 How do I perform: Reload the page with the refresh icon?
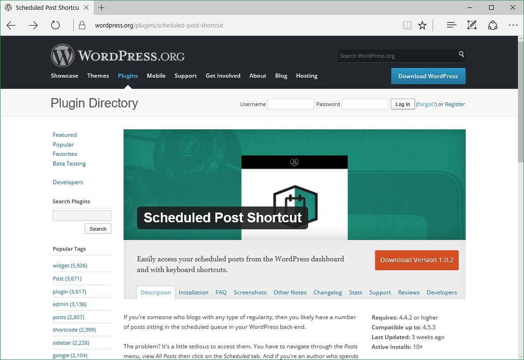tap(55, 25)
